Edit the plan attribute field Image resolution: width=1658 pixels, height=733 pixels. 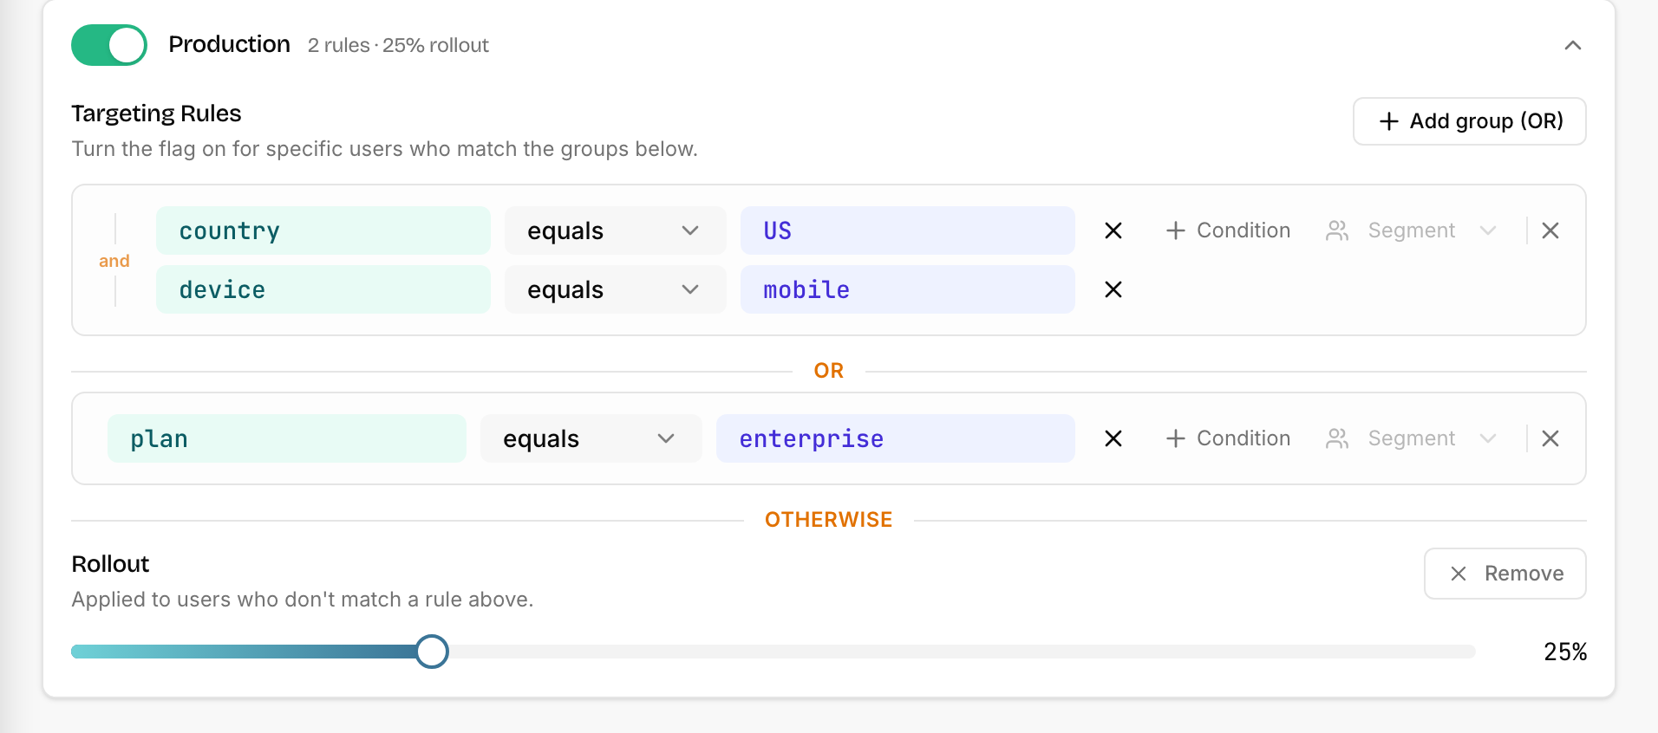click(287, 438)
